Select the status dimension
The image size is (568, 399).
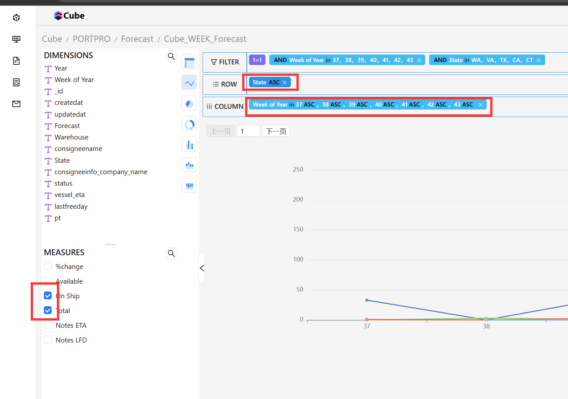pyautogui.click(x=63, y=183)
